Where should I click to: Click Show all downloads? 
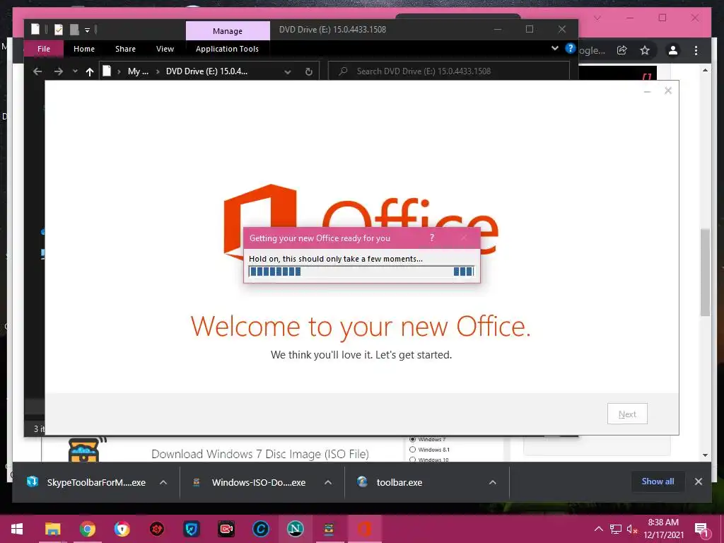click(x=658, y=481)
